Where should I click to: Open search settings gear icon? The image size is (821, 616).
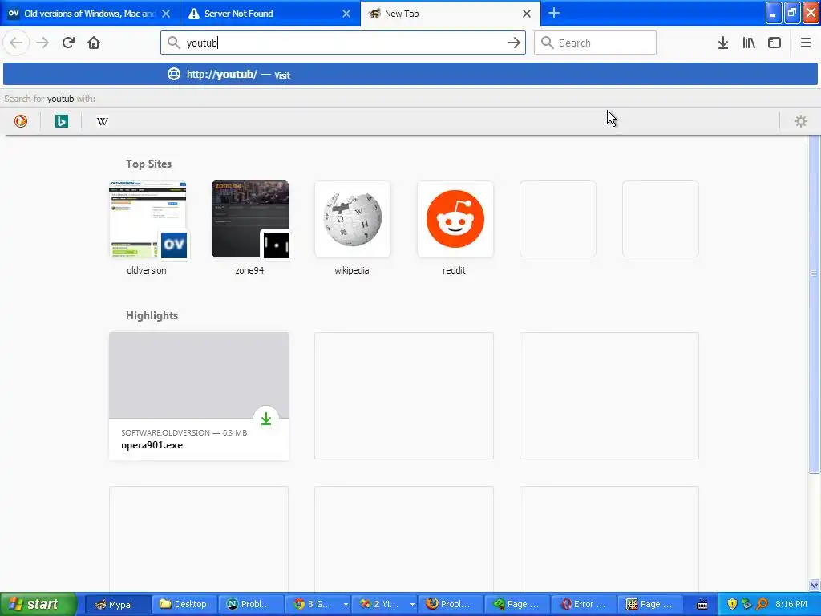801,121
